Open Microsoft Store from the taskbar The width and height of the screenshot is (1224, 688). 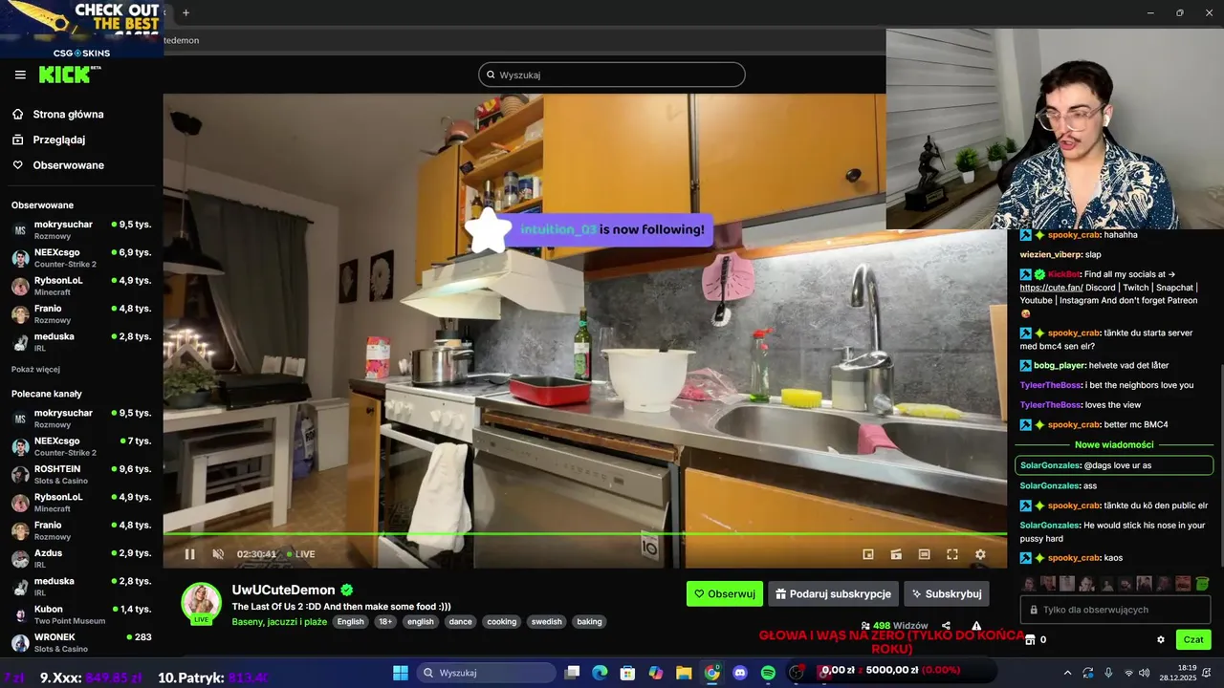click(627, 673)
